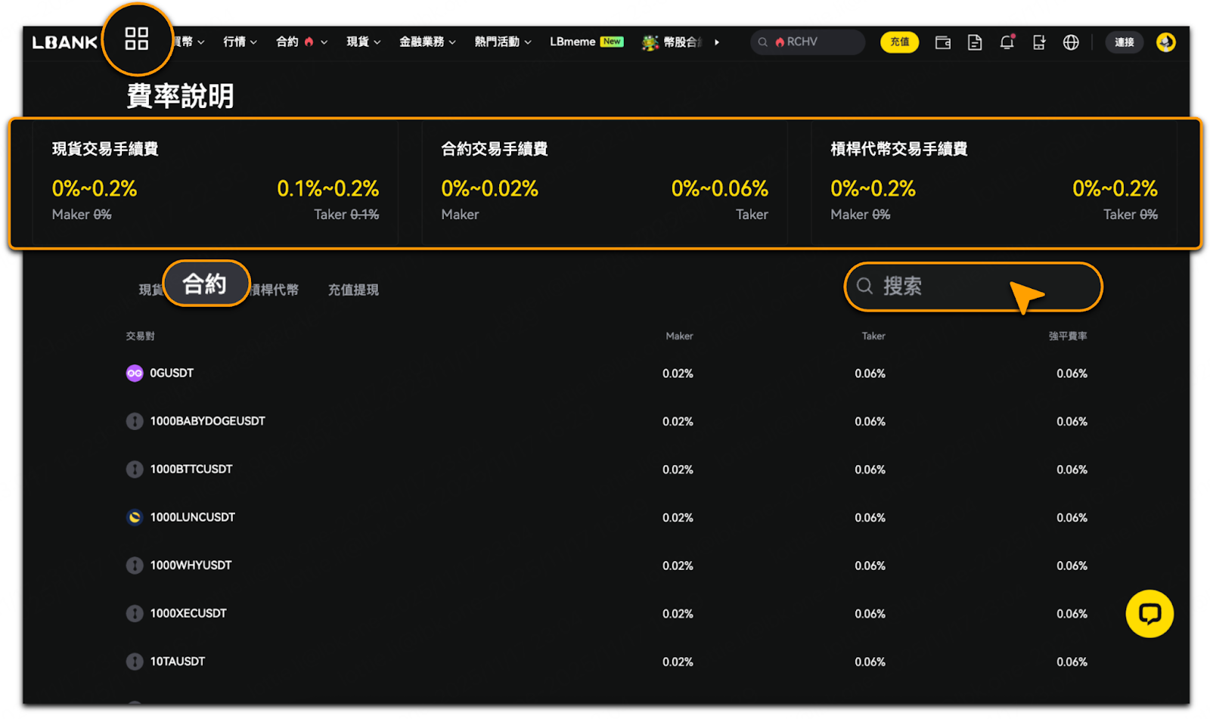Open the orders document icon
The height and width of the screenshot is (719, 1210).
(975, 42)
